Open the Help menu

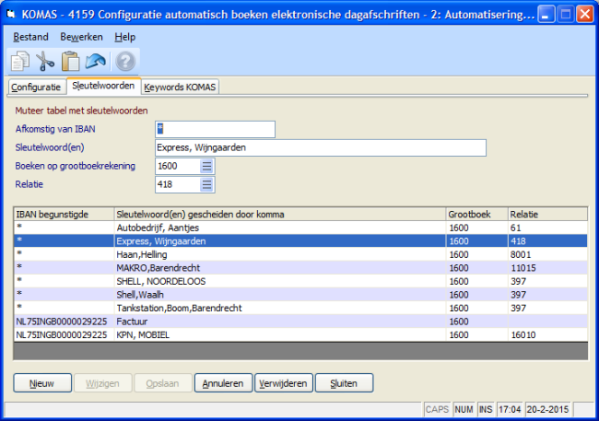(x=125, y=37)
